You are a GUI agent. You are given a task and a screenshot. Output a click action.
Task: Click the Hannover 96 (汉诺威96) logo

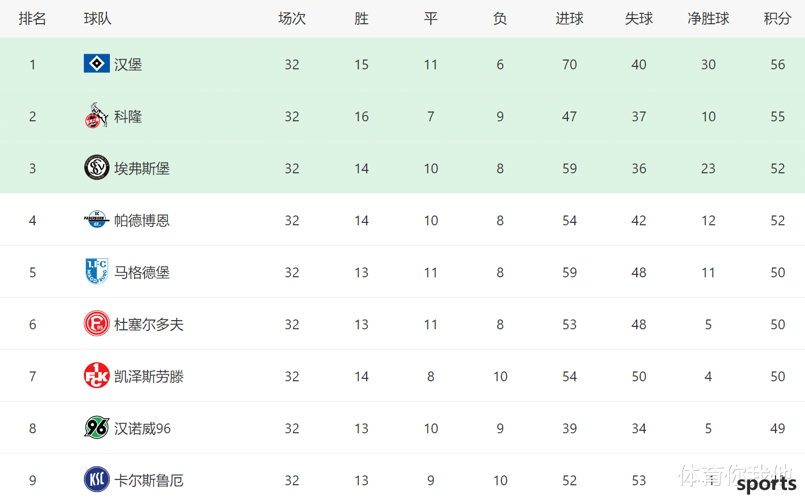(x=97, y=427)
